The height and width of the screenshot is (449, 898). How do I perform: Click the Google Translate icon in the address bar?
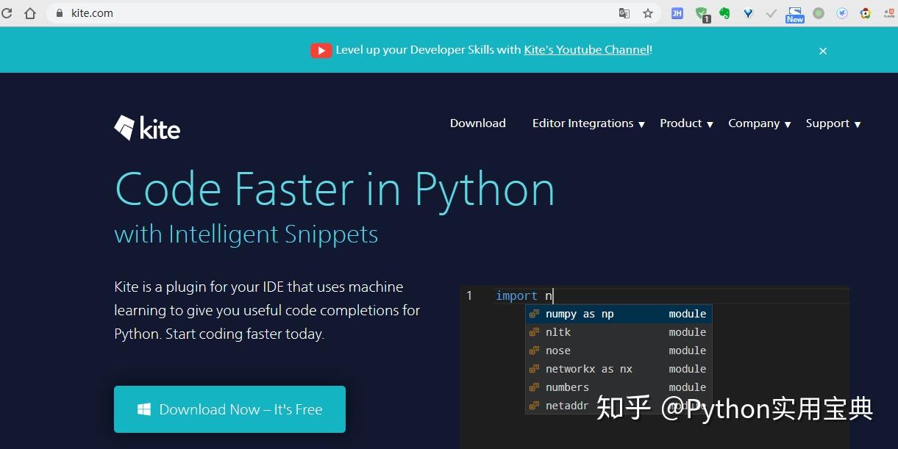tap(626, 13)
